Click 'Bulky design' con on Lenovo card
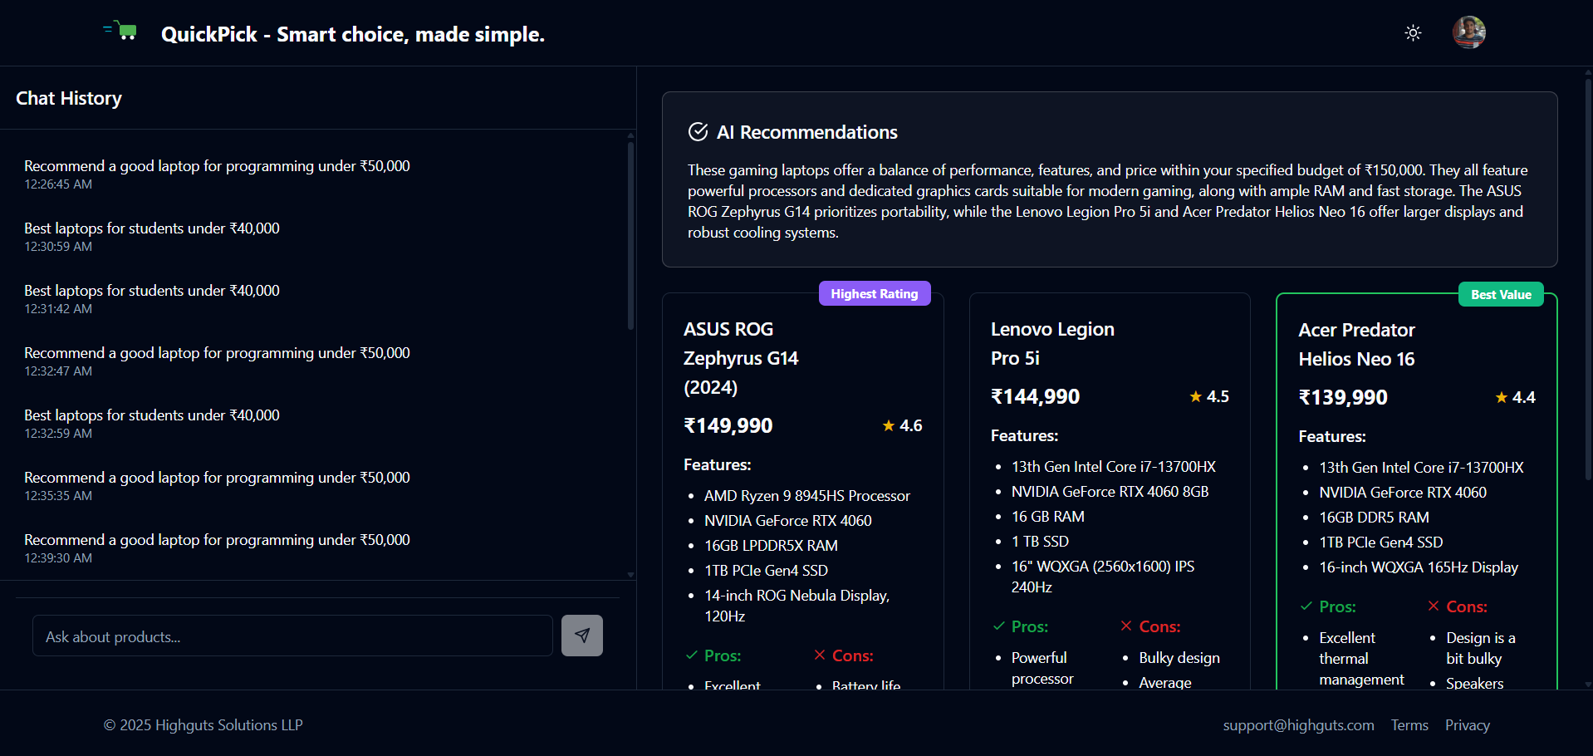This screenshot has width=1593, height=756. click(1179, 658)
